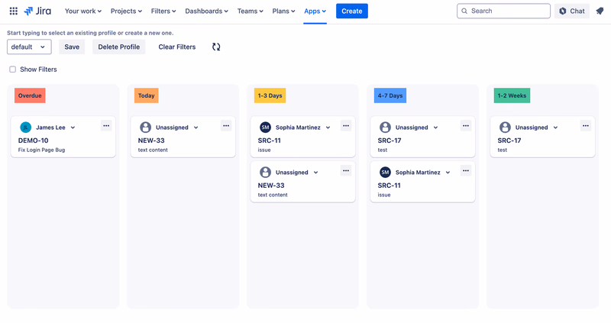This screenshot has height=323, width=611.
Task: Click Unassigned avatar on SRC-17 in 1-2 Weeks column
Action: pos(505,128)
